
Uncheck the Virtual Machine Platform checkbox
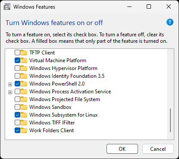click(x=17, y=60)
